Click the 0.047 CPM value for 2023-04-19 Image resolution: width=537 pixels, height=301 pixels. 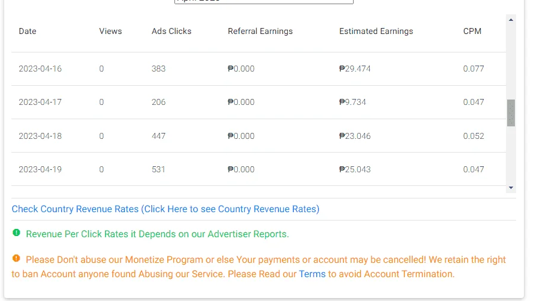point(474,169)
